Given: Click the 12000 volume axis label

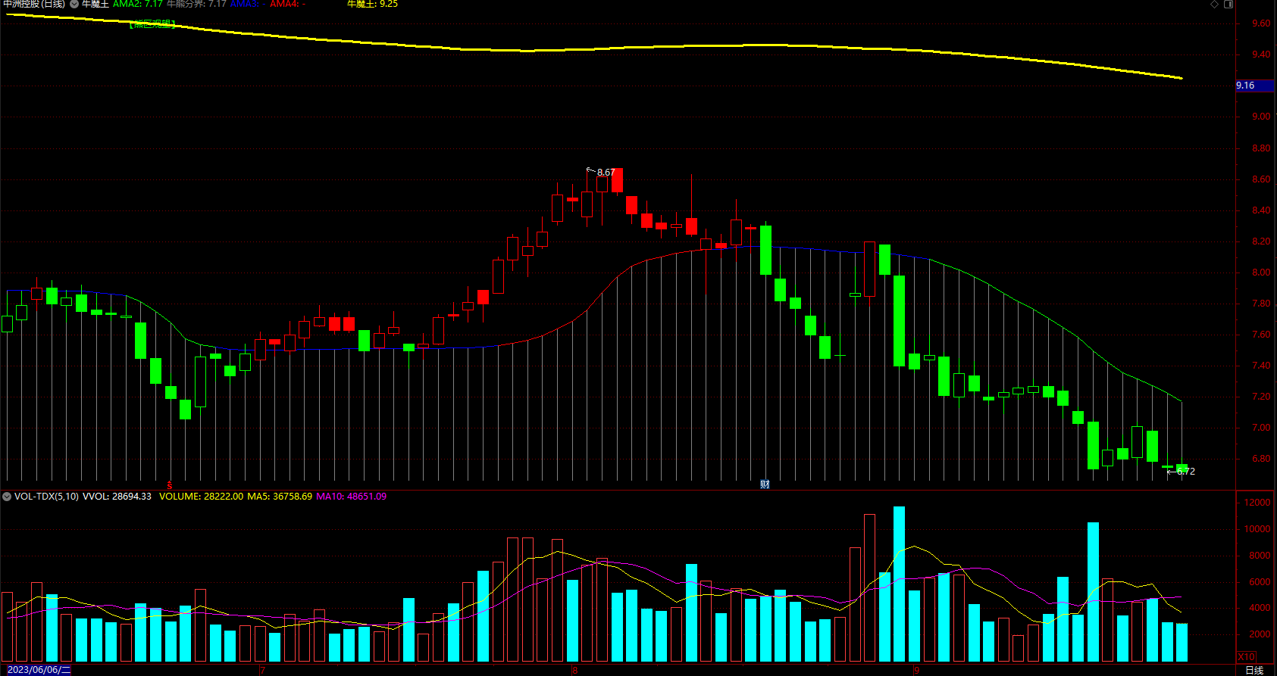Looking at the screenshot, I should point(1257,503).
